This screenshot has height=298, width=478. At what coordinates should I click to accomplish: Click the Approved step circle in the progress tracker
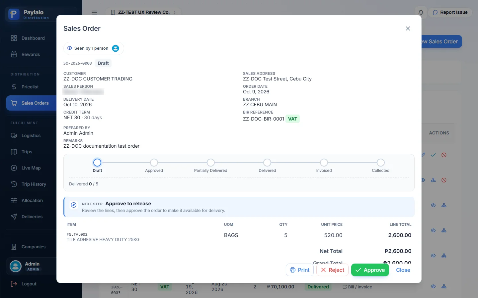[x=154, y=163]
